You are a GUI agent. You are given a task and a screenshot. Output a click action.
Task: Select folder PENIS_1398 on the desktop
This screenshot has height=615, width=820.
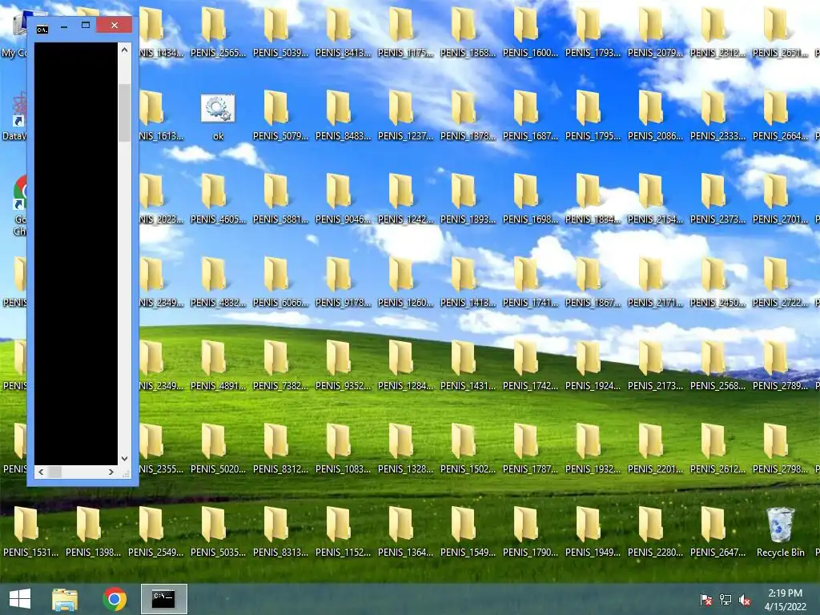tap(93, 532)
